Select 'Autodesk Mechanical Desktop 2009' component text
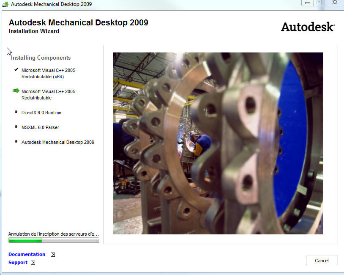The width and height of the screenshot is (344, 275). (x=58, y=142)
